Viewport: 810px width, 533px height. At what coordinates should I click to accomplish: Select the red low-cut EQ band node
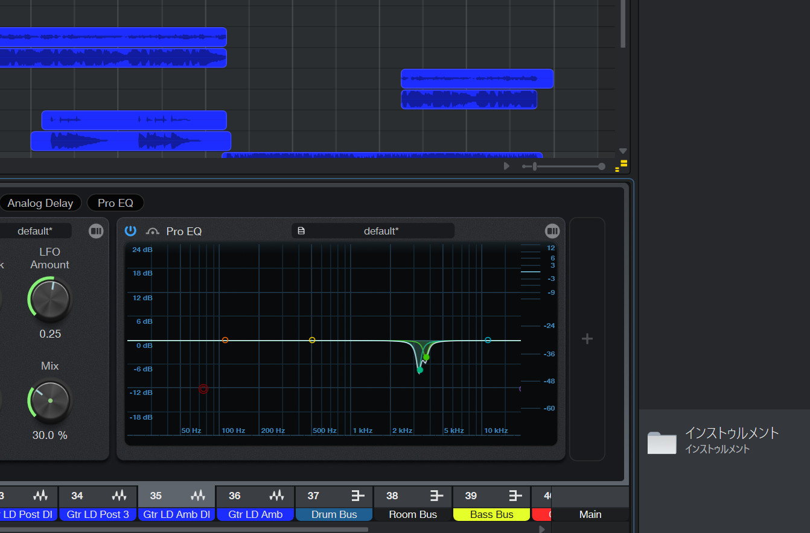(x=203, y=389)
